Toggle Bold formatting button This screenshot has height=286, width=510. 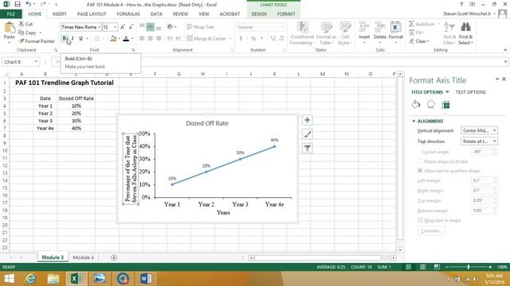[x=65, y=39]
